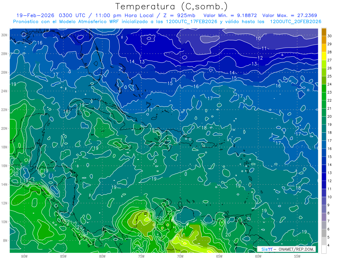The height and width of the screenshot is (260, 337).
Task: Click the '18N' latitude axis label
Action: pos(4,147)
